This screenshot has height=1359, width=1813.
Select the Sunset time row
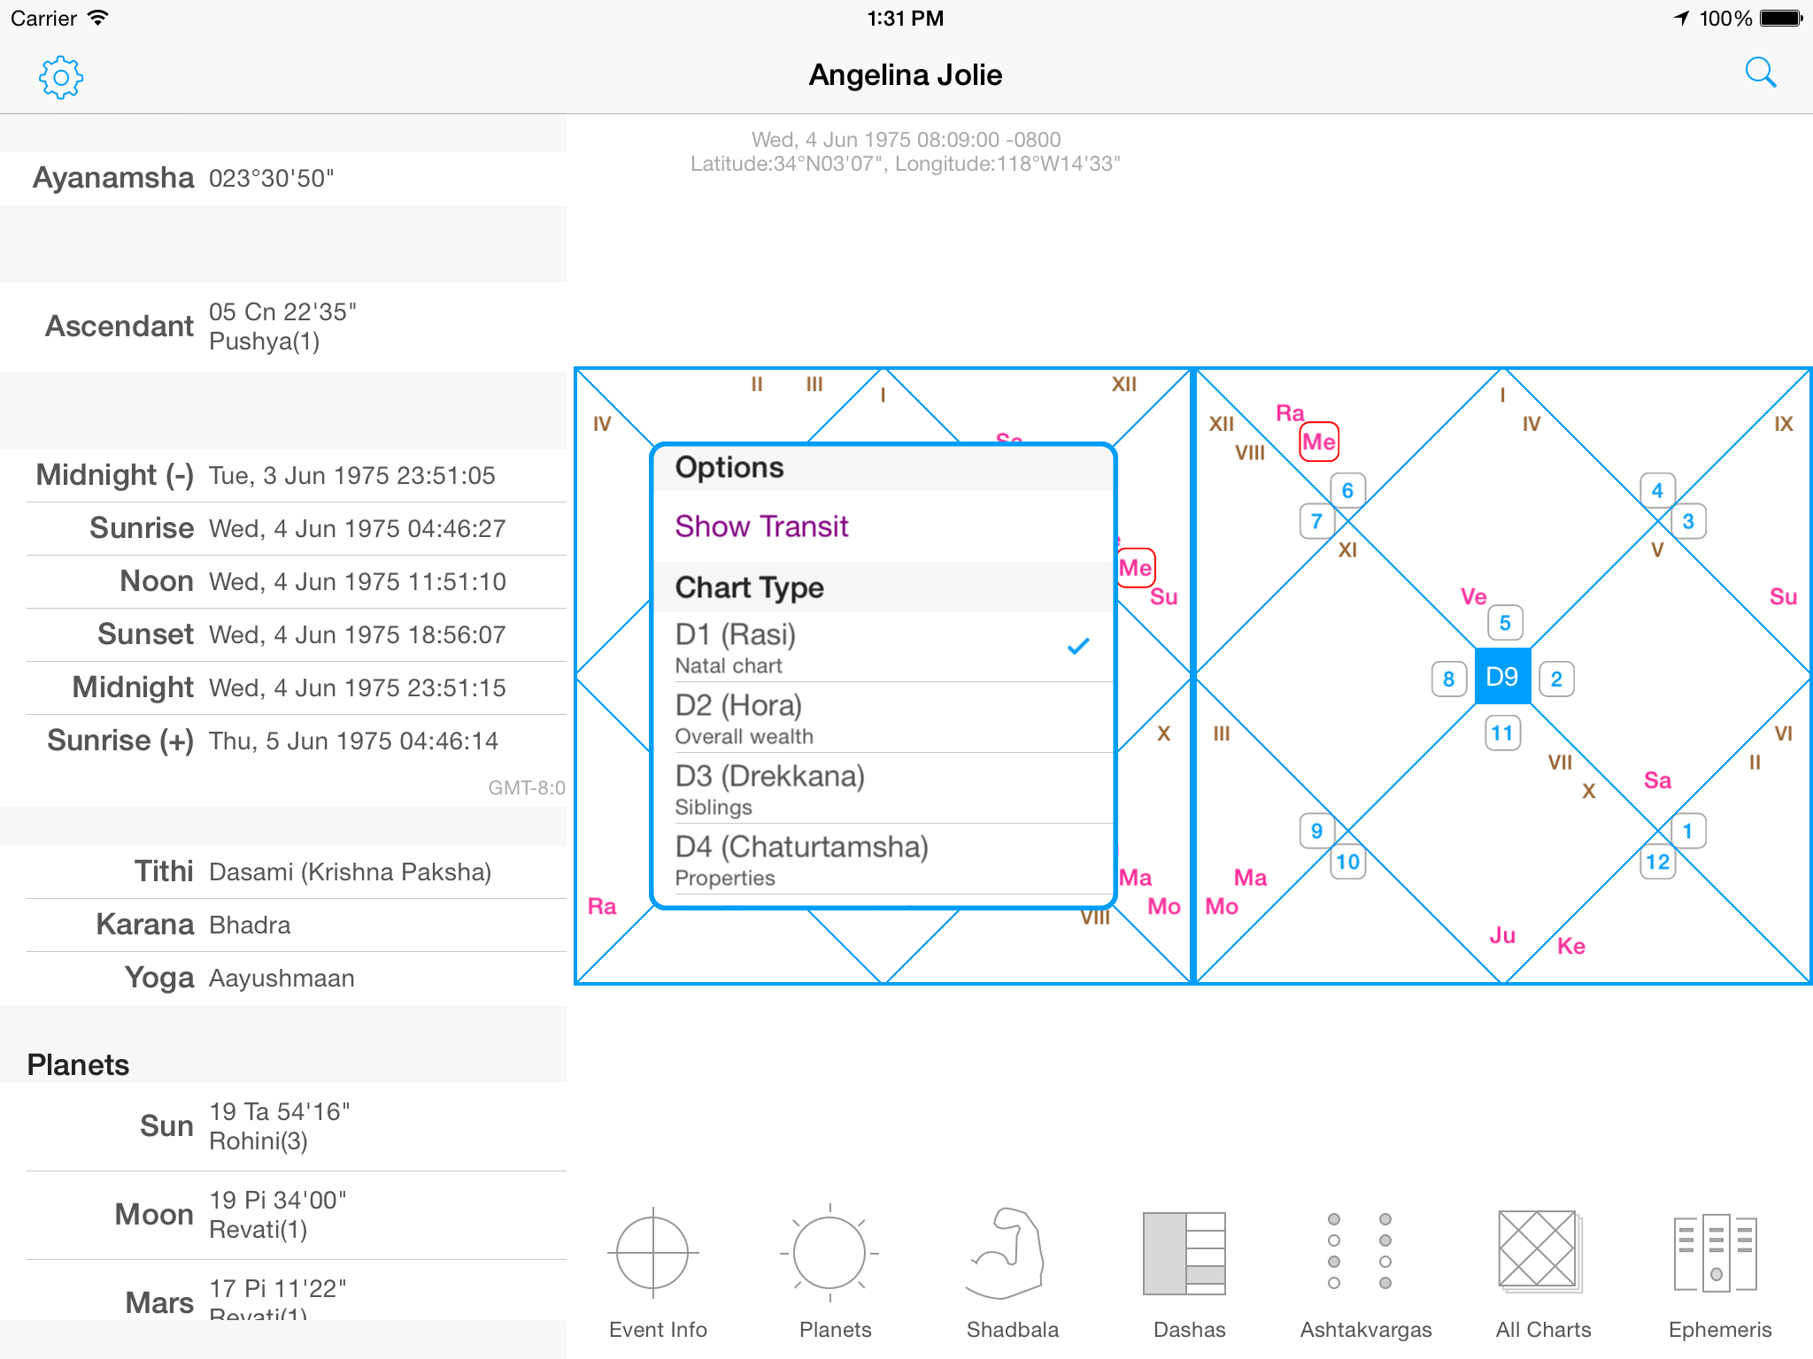tap(283, 635)
